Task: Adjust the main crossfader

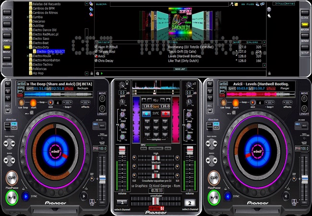Action: pyautogui.click(x=156, y=201)
